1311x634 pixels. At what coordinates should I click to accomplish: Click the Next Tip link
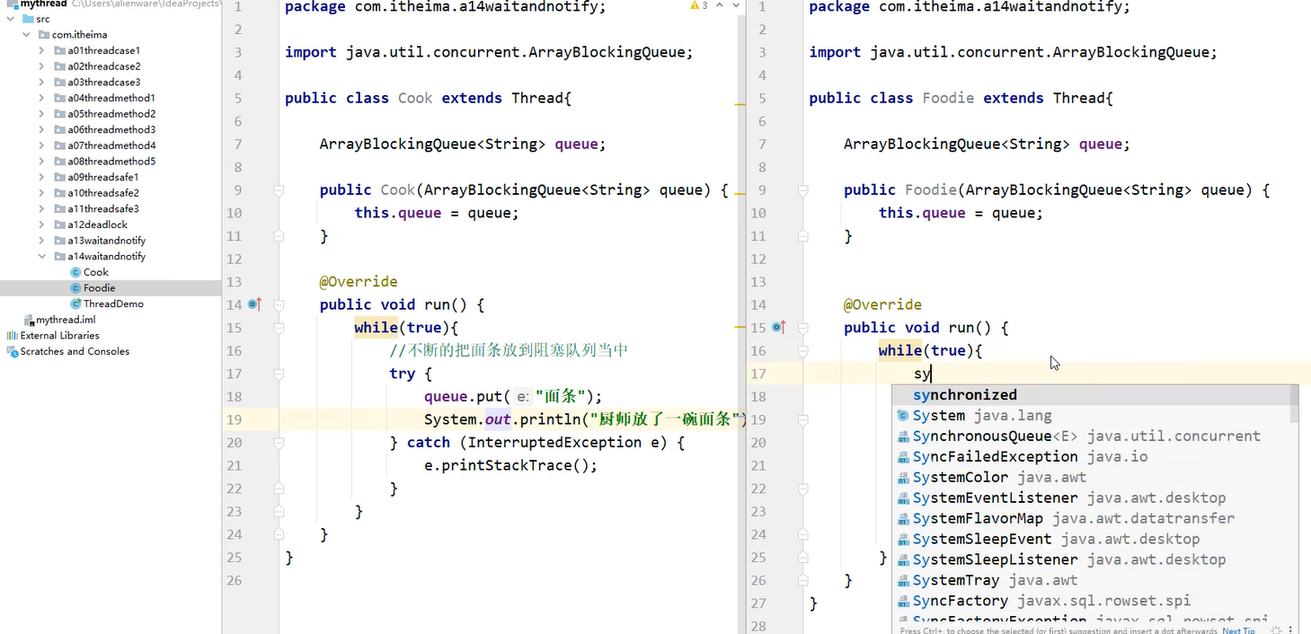coord(1238,630)
